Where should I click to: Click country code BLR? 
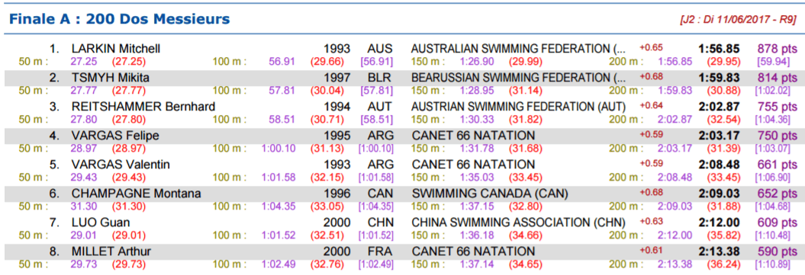pyautogui.click(x=380, y=78)
